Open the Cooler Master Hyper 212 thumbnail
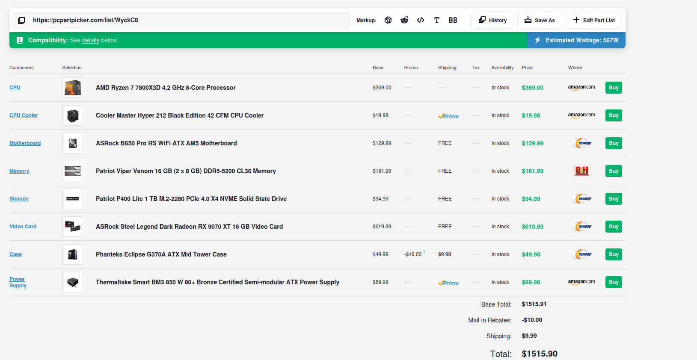697x360 pixels. click(x=73, y=115)
